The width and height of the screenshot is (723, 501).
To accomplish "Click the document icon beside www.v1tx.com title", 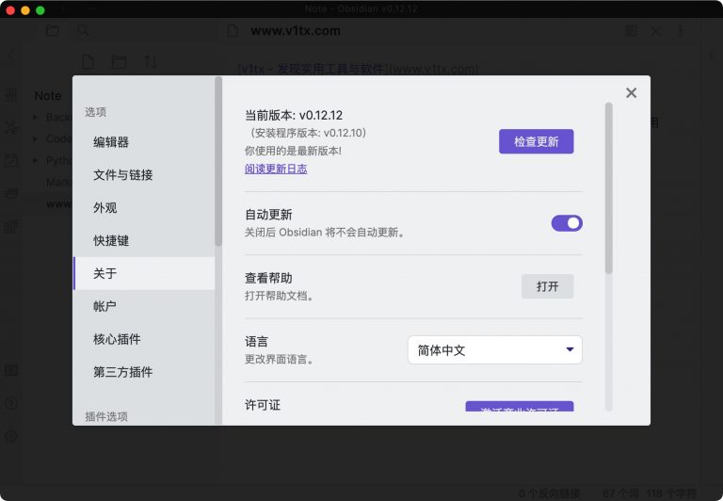I will 233,31.
